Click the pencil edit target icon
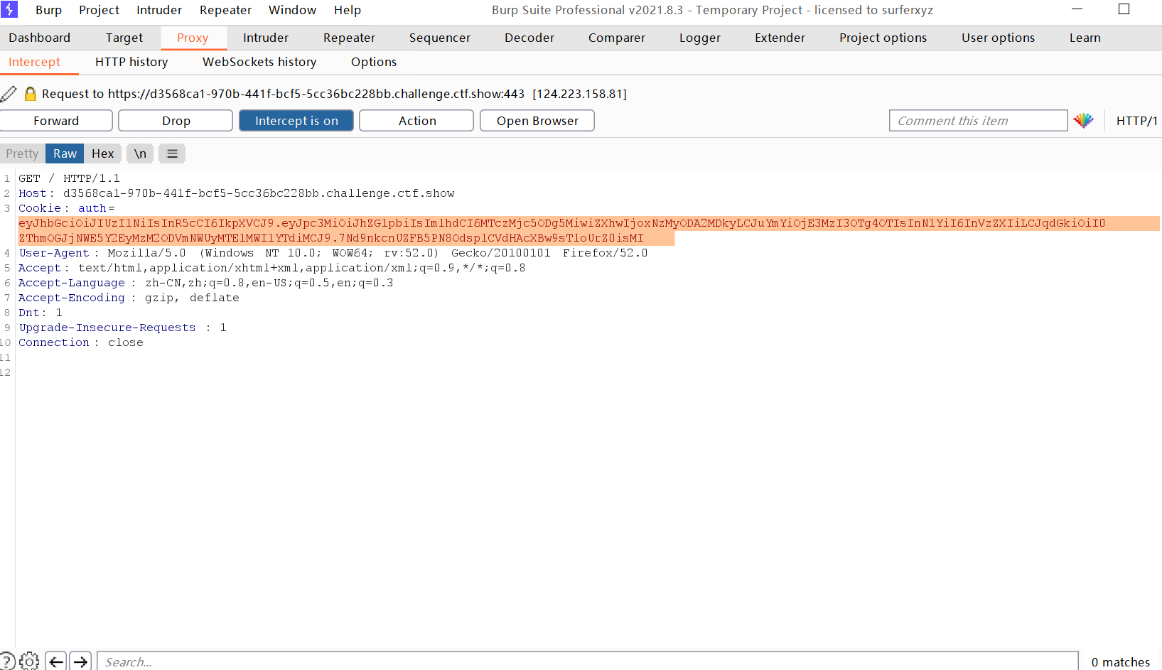Image resolution: width=1162 pixels, height=670 pixels. 9,94
